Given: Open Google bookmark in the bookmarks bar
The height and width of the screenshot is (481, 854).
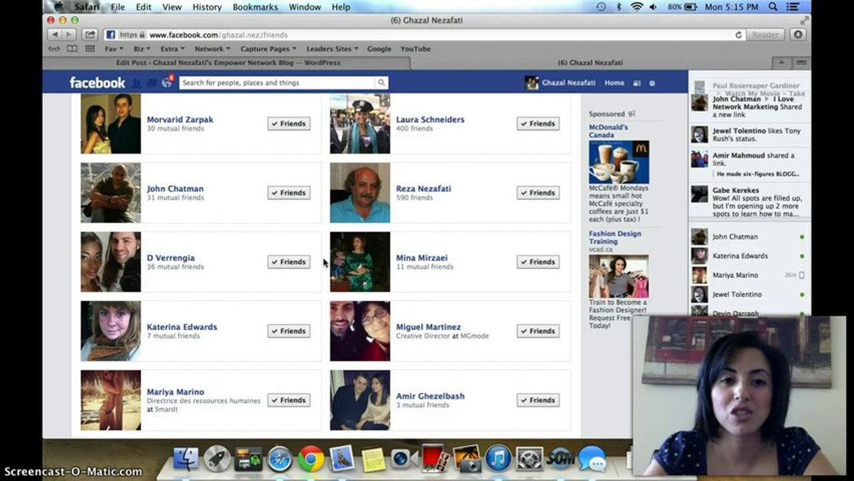Looking at the screenshot, I should coord(379,49).
